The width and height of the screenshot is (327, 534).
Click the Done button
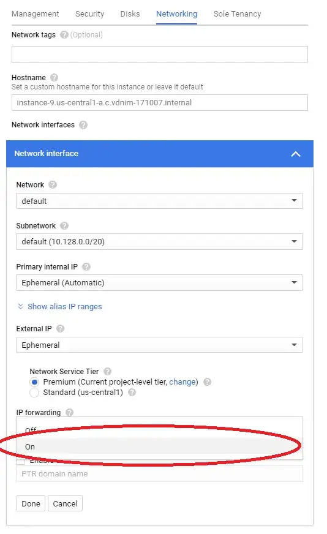(31, 503)
